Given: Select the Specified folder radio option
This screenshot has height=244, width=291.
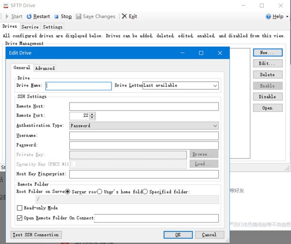Looking at the screenshot, I should (x=145, y=192).
